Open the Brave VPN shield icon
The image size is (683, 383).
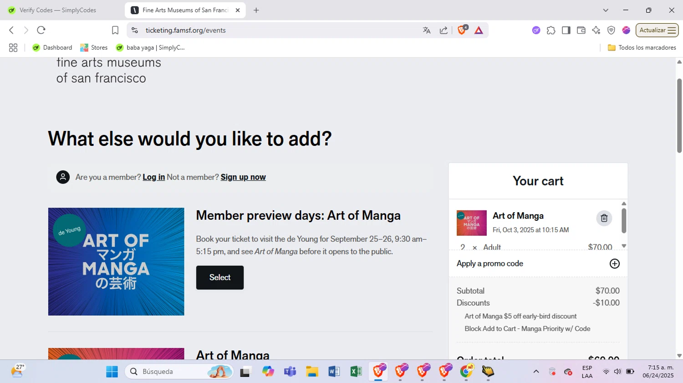pyautogui.click(x=611, y=30)
